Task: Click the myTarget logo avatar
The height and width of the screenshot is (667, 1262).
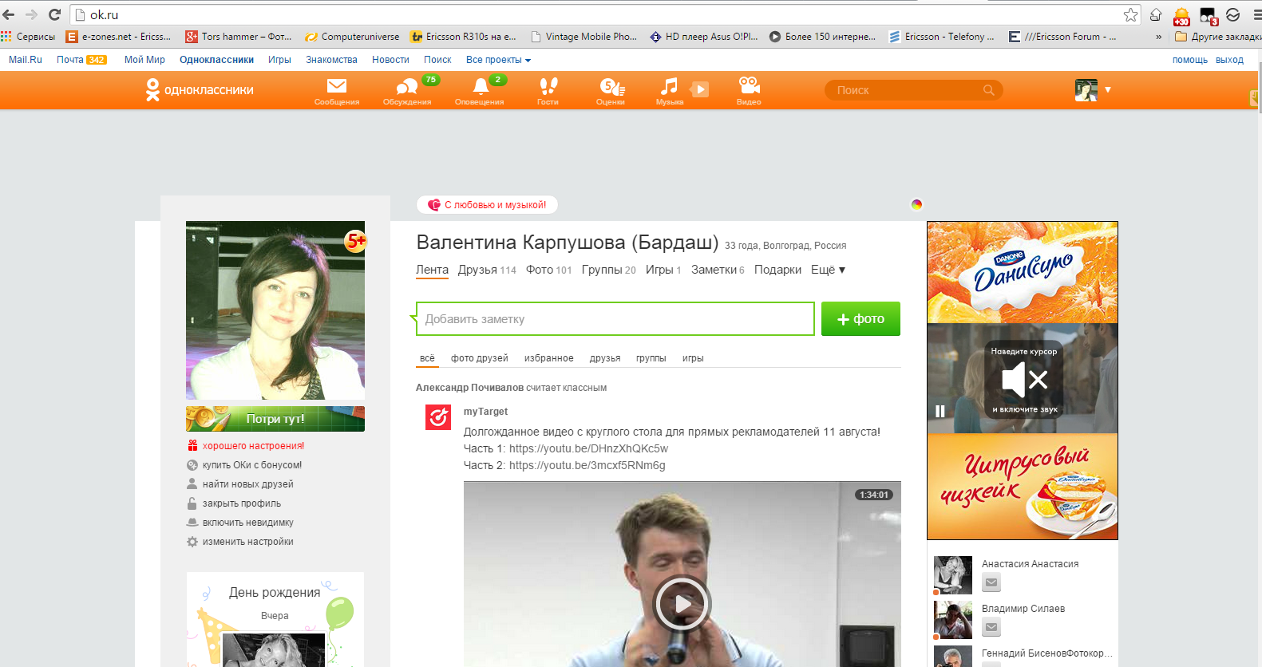Action: click(x=438, y=416)
